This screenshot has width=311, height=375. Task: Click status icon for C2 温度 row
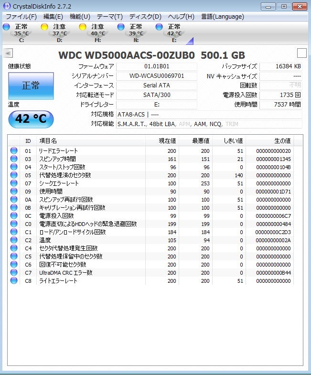pos(14,240)
